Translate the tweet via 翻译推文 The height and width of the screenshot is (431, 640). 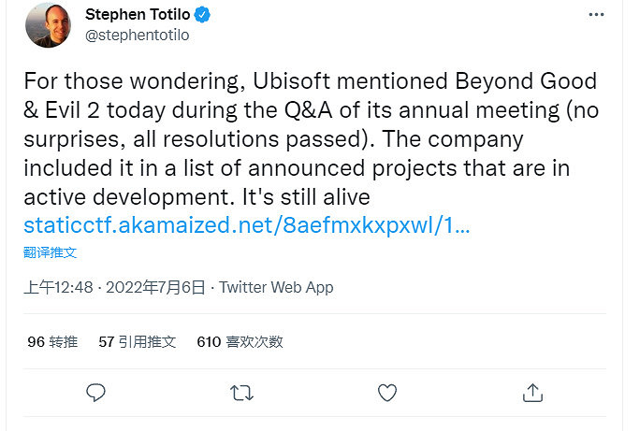[50, 251]
